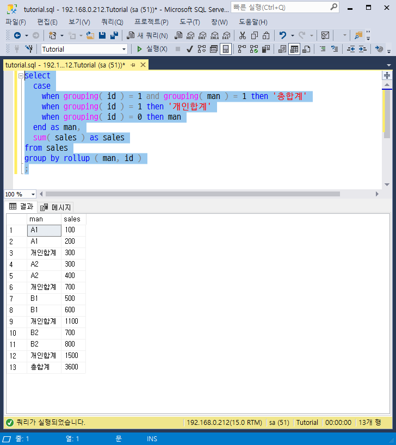Image resolution: width=396 pixels, height=445 pixels.
Task: Open the 도구(T) menu
Action: (190, 22)
